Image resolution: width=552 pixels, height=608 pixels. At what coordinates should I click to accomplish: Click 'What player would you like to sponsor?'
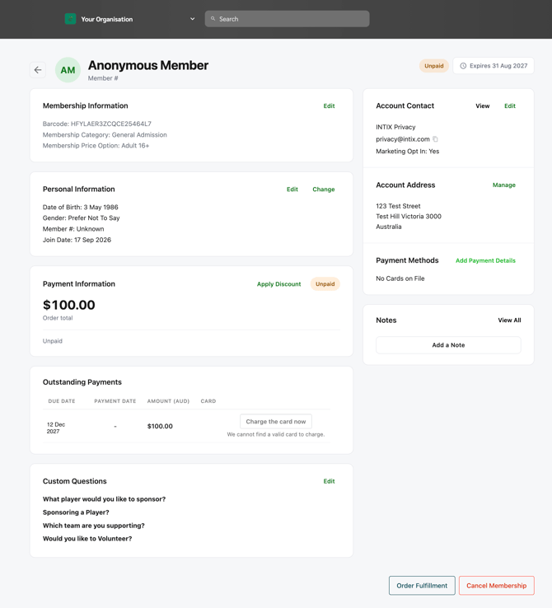click(x=104, y=499)
